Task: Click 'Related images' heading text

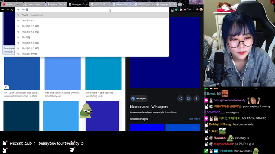Action: (139, 119)
